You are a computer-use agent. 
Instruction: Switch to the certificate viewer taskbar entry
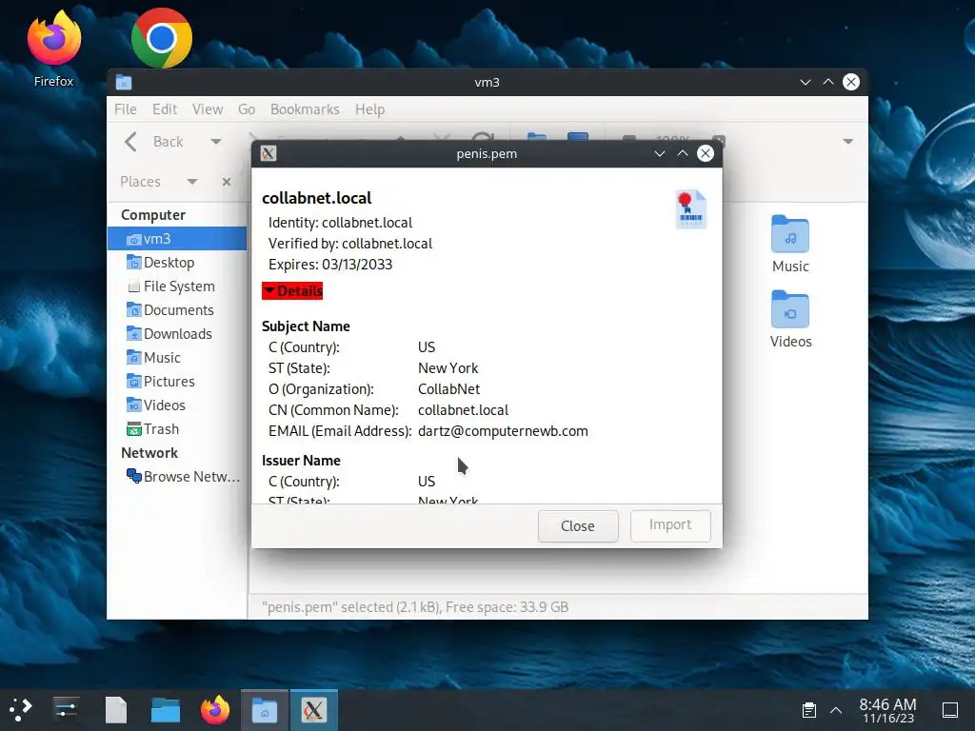pos(314,710)
